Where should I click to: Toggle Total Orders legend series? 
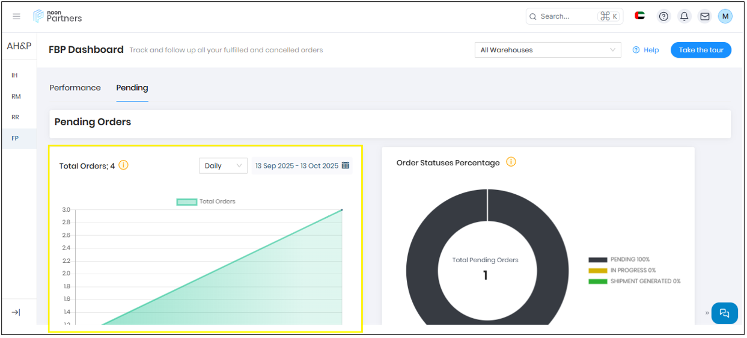pyautogui.click(x=206, y=201)
